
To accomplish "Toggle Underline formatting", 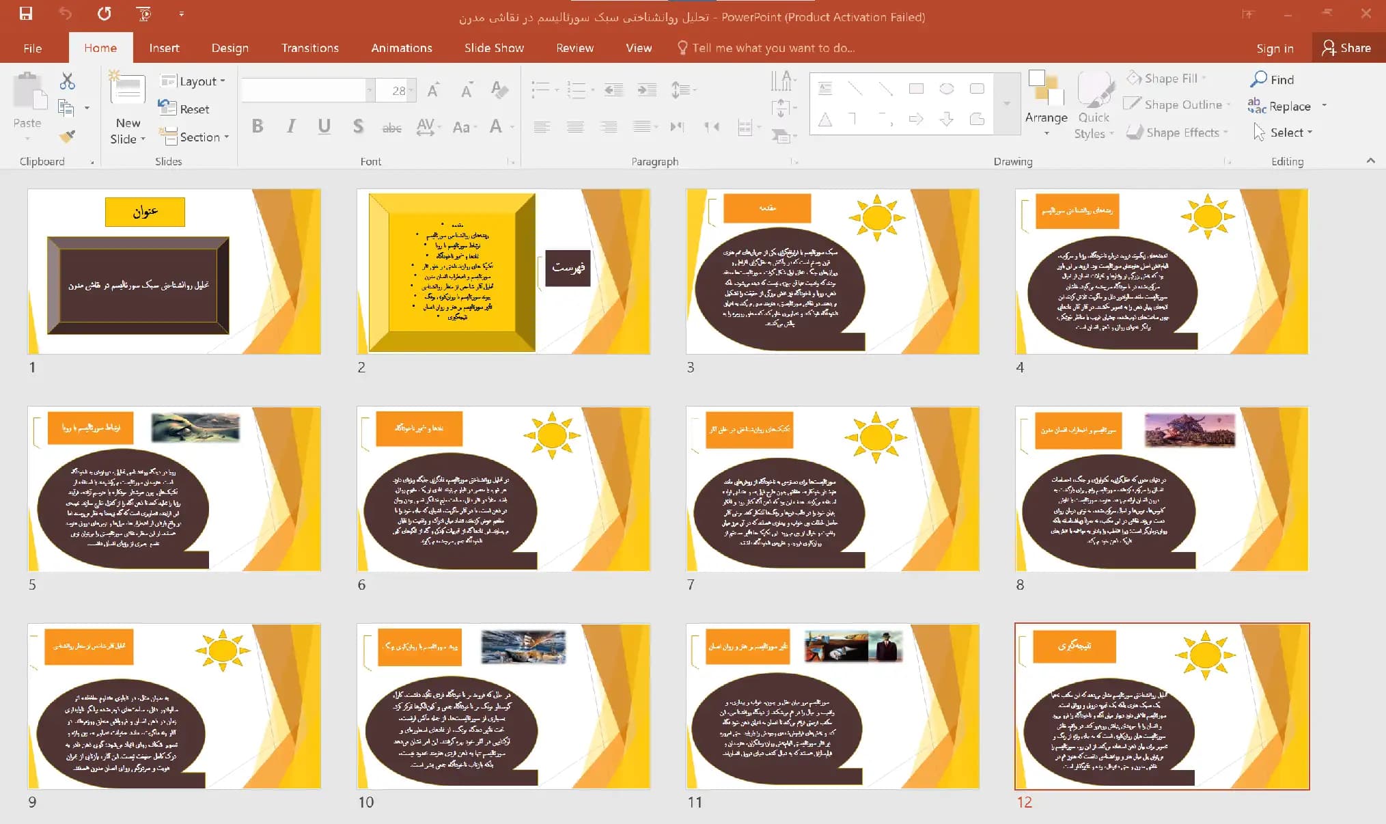I will 324,126.
